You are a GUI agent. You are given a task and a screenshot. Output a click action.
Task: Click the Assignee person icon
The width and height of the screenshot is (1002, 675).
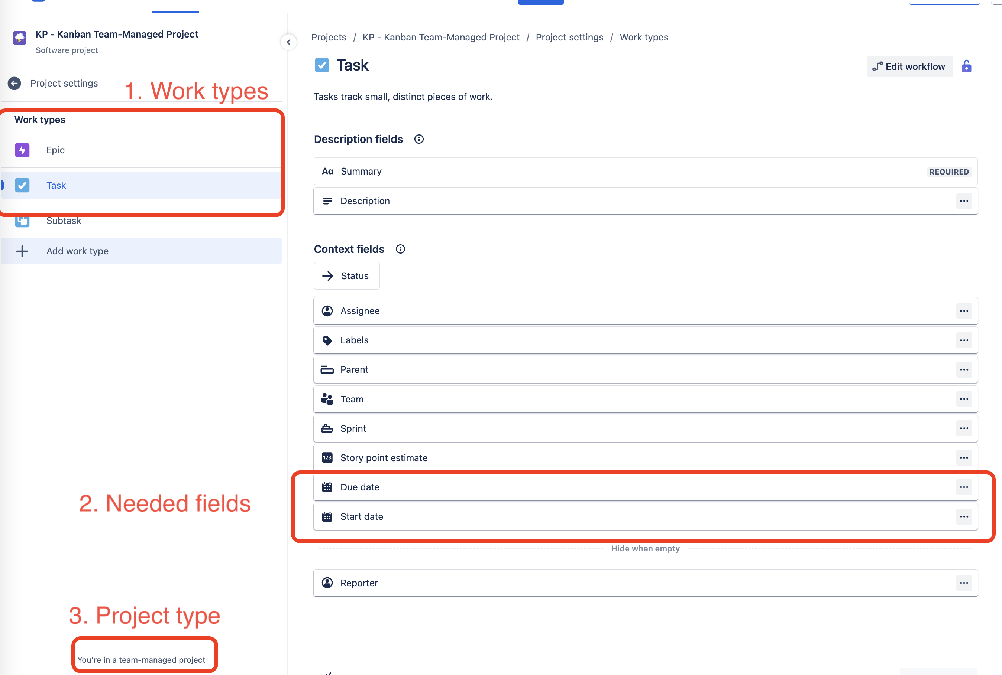tap(327, 311)
